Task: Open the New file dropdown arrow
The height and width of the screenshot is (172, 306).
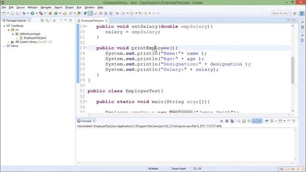Action: (8, 13)
